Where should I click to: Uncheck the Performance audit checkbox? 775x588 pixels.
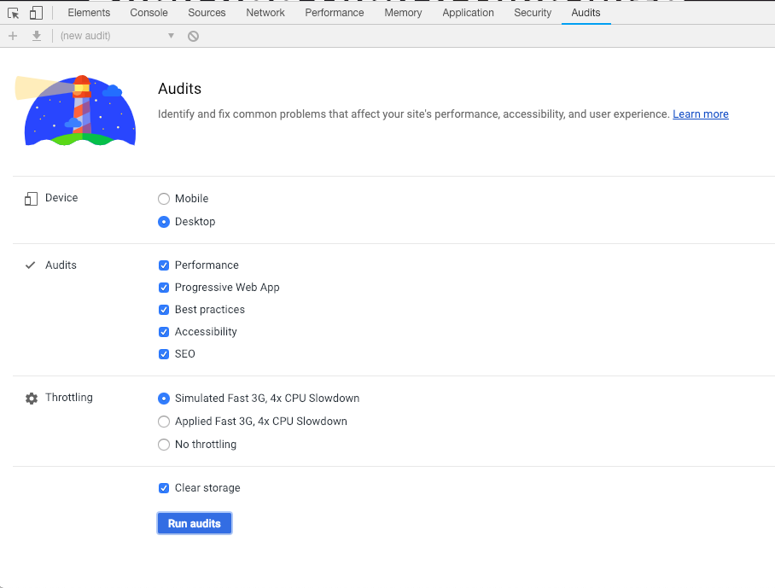click(x=164, y=265)
